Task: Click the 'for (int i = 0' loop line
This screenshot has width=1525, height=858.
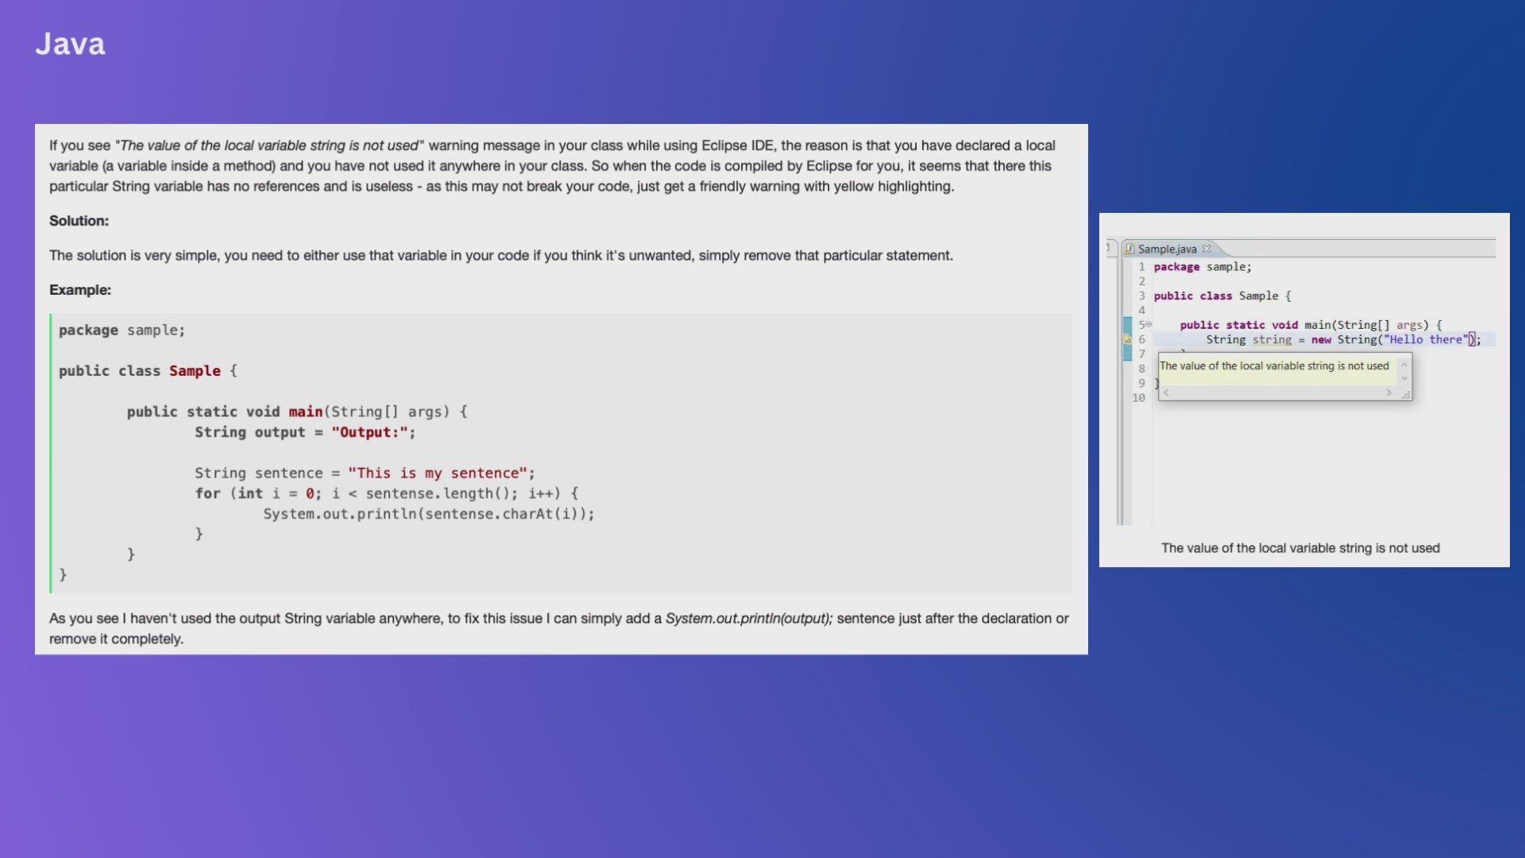Action: click(387, 493)
